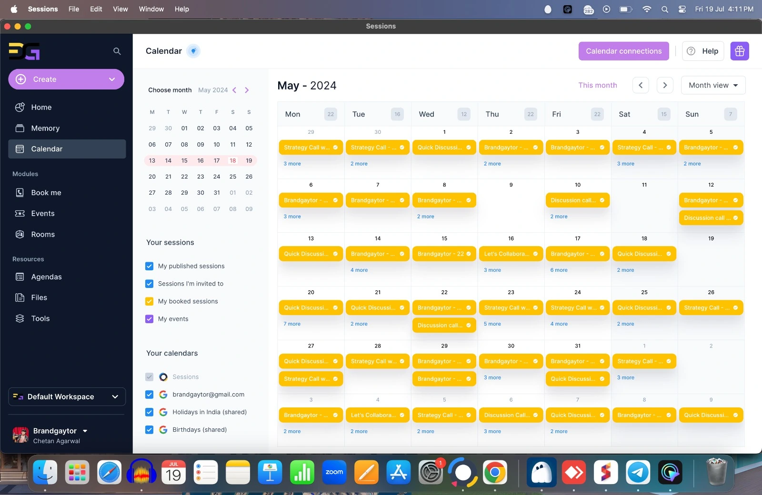Uncheck My published sessions checkbox
Image resolution: width=762 pixels, height=495 pixels.
[149, 266]
